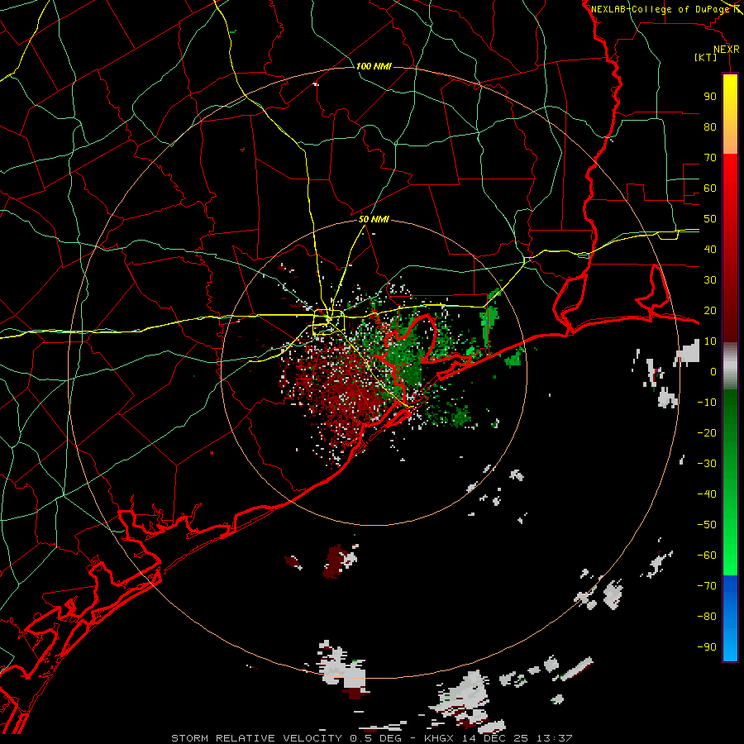Click the blue segment of the color bar
The image size is (744, 744).
point(730,618)
